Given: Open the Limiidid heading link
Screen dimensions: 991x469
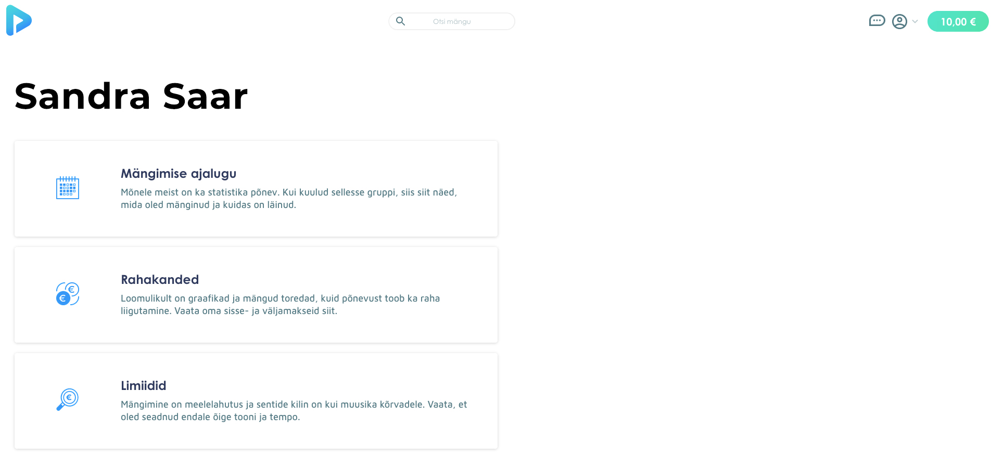Looking at the screenshot, I should click(144, 386).
